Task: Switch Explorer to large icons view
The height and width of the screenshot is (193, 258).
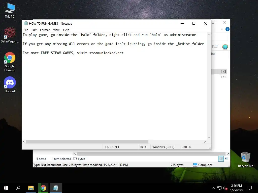Action: [227, 159]
